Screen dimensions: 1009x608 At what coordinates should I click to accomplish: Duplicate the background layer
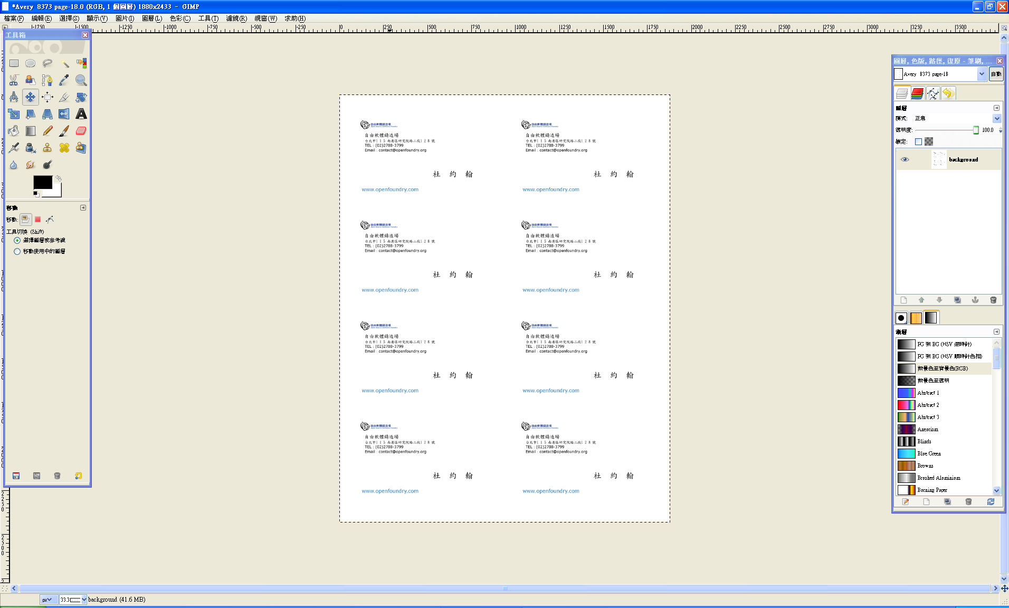tap(957, 300)
